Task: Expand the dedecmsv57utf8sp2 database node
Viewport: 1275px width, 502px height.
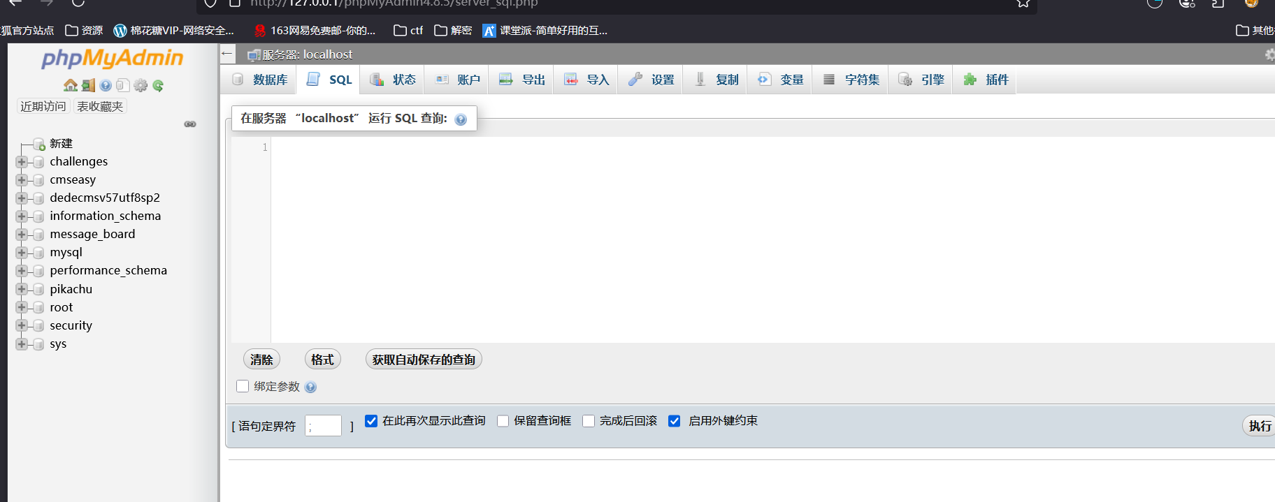Action: [x=22, y=198]
